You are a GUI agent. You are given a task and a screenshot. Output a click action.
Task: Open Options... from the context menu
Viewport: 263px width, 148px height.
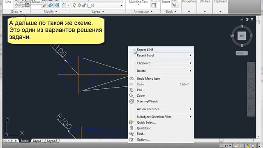161,140
